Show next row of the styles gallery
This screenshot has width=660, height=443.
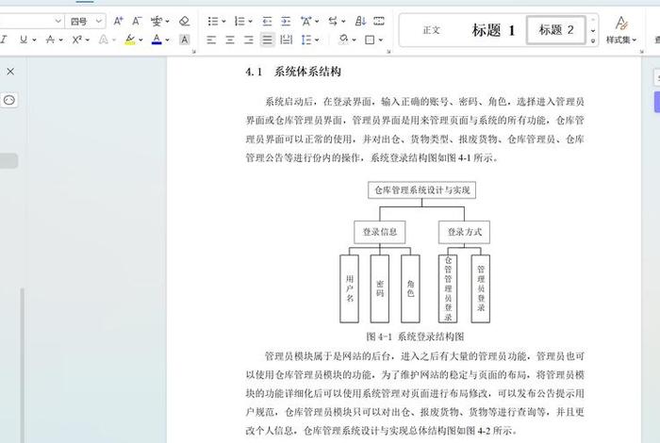point(593,30)
